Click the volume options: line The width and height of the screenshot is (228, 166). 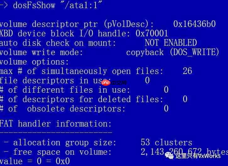(34, 62)
